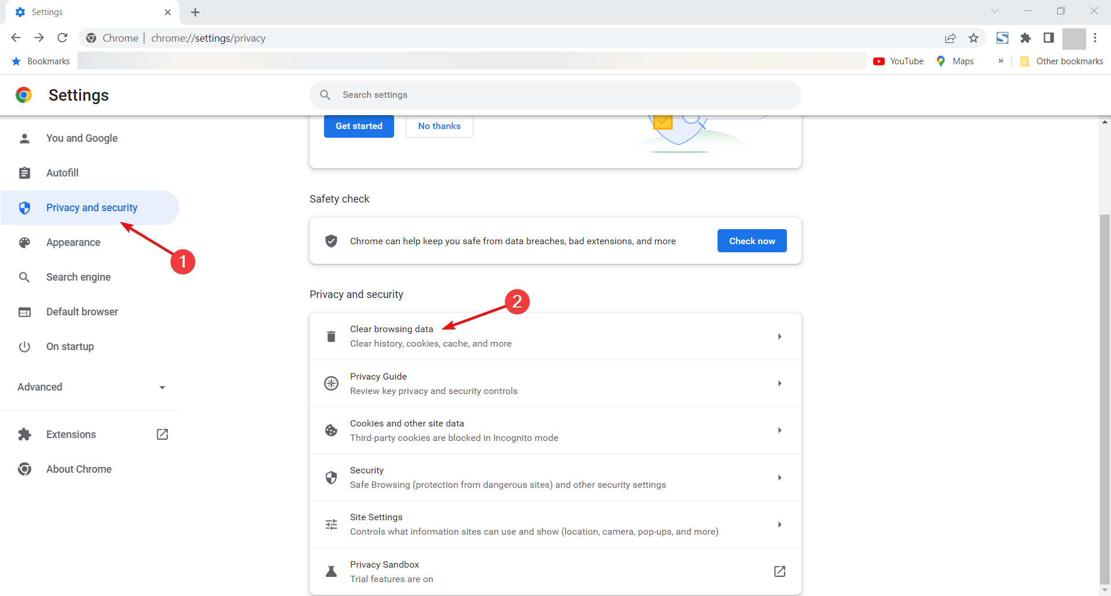Open the side panel icon next to profile
Viewport: 1111px width, 596px height.
click(1048, 38)
